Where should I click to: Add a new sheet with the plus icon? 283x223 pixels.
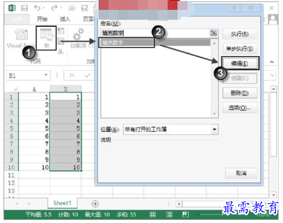95,204
